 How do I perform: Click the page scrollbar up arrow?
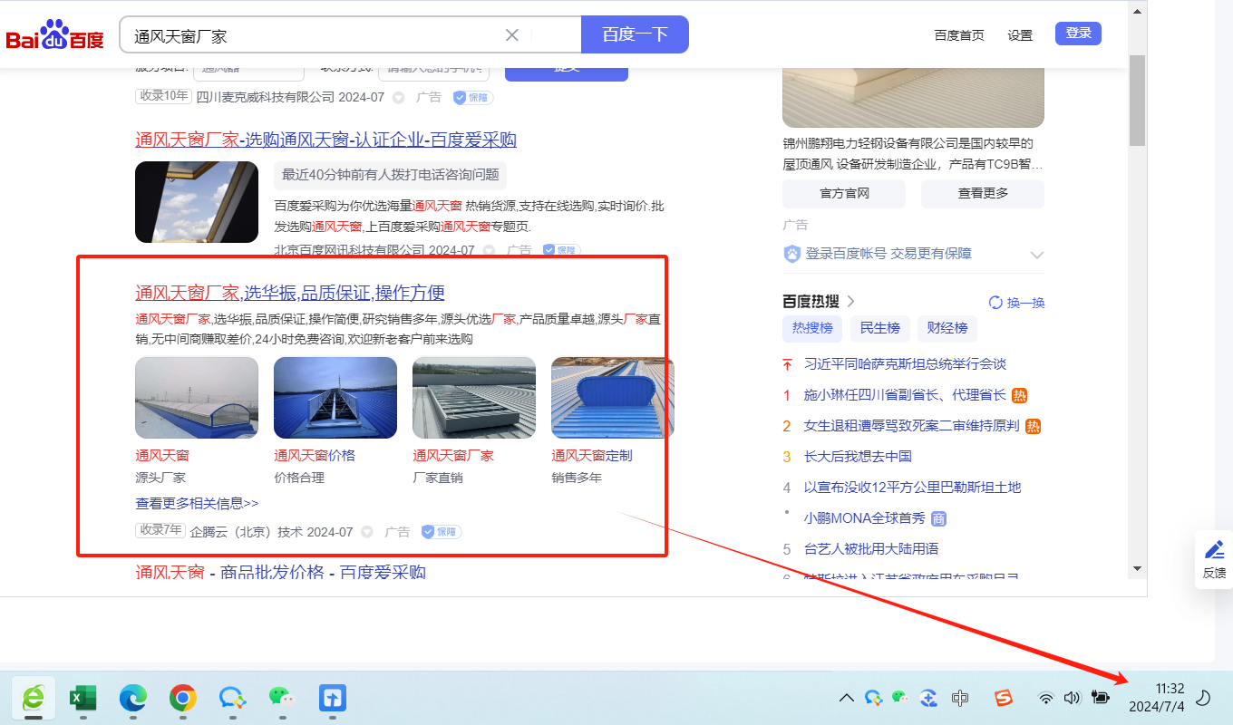point(1137,12)
